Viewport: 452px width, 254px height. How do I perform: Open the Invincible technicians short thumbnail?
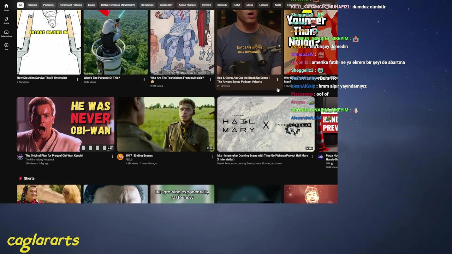[182, 42]
